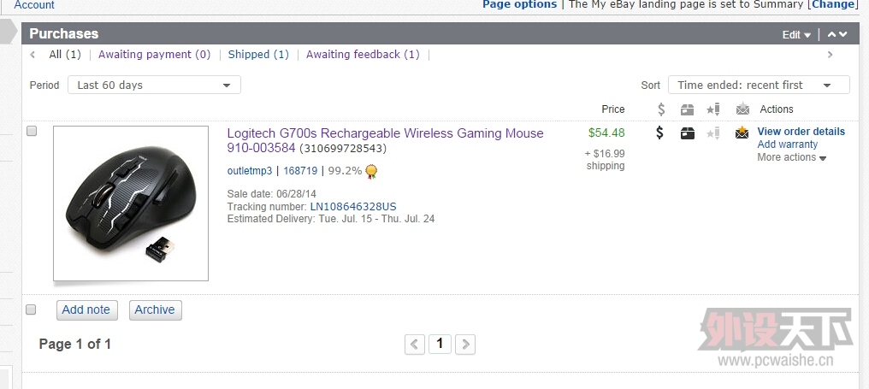This screenshot has width=869, height=389.
Task: Toggle the select-all checkbox beside Add note
Action: click(x=31, y=309)
